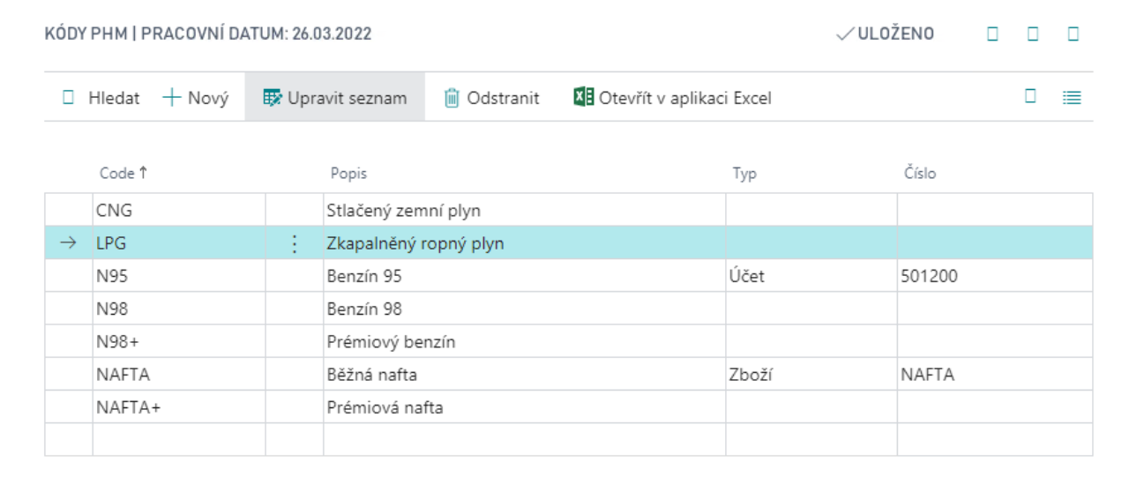Click the Odstranit delete button
This screenshot has height=484, width=1129.
coord(491,98)
